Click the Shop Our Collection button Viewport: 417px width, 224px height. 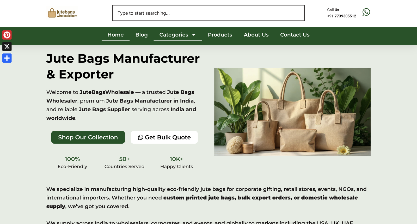tap(88, 137)
